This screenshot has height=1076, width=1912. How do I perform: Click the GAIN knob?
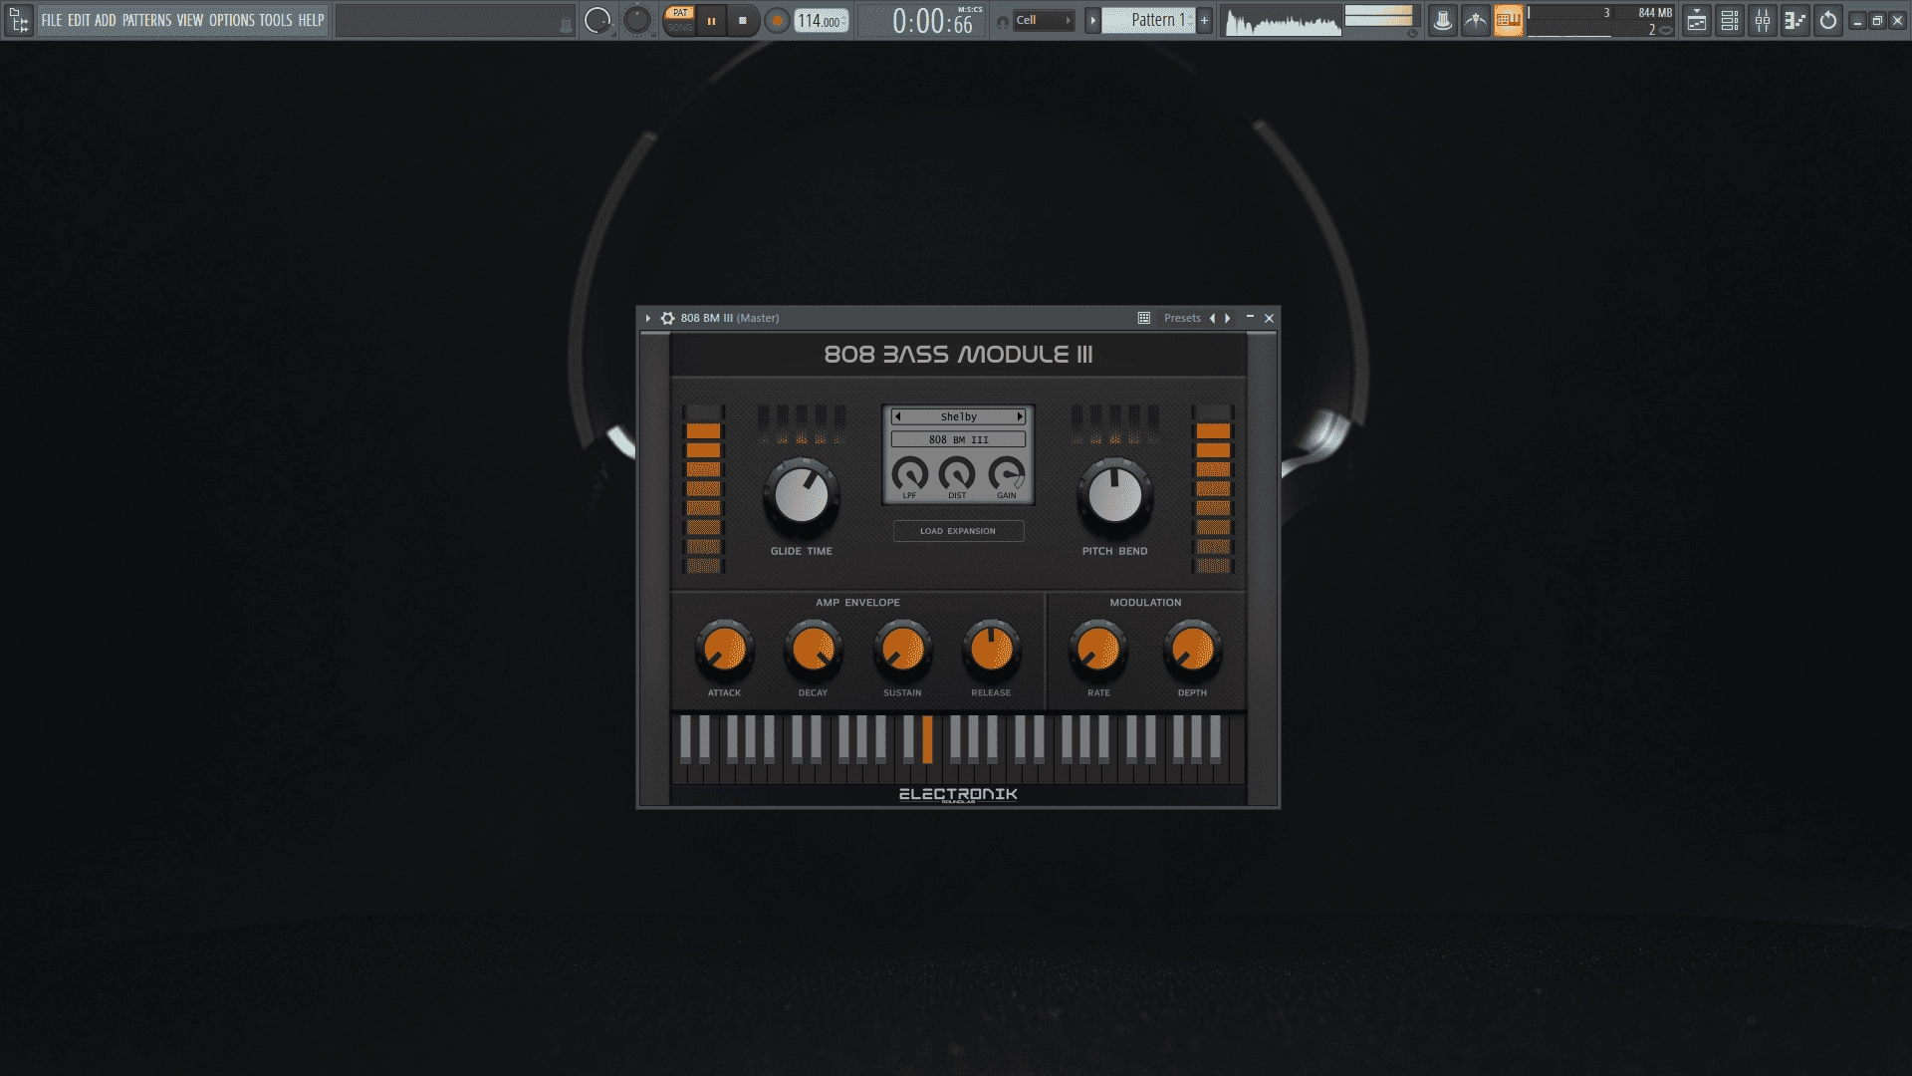[1007, 474]
